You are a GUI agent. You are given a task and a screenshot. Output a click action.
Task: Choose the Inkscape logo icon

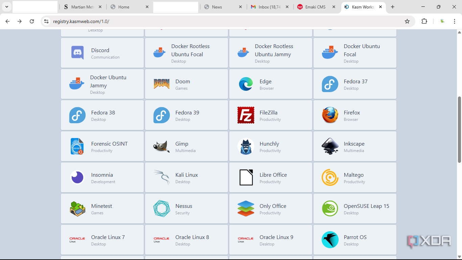click(330, 146)
